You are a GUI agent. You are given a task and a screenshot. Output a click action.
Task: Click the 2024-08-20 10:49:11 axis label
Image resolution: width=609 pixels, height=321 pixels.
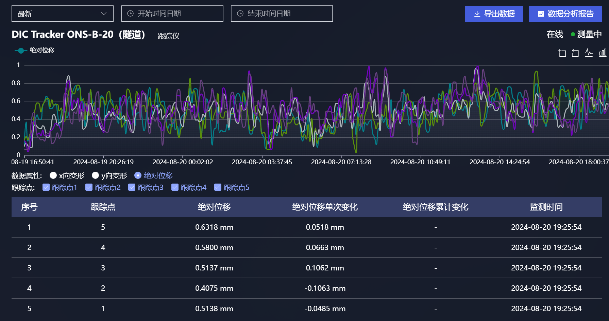(420, 162)
